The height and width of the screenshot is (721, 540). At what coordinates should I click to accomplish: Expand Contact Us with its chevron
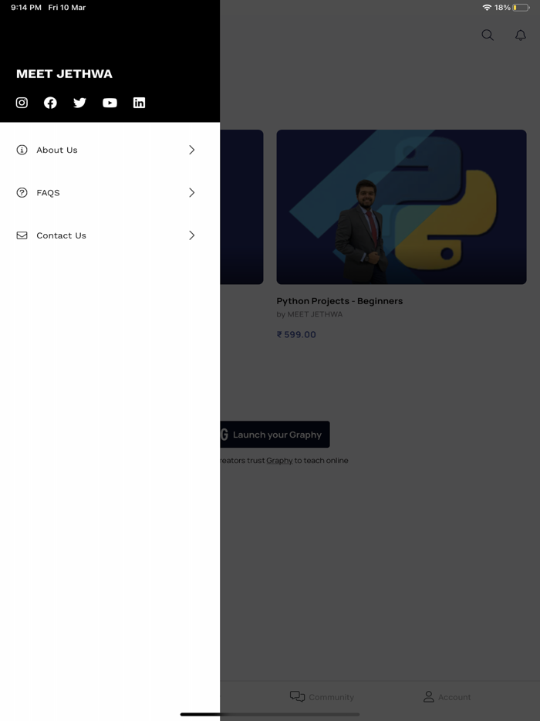[x=191, y=235]
